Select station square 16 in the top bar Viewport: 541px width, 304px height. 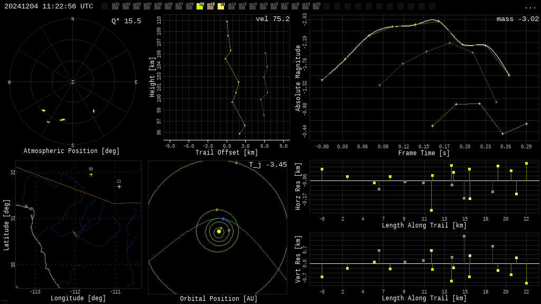point(273,6)
